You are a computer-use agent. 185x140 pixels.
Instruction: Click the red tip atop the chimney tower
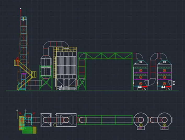(21, 10)
